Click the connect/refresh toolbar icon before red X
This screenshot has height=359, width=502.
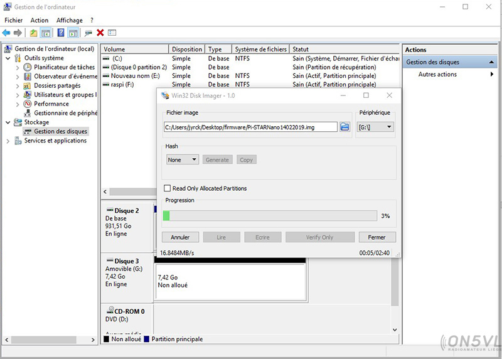pyautogui.click(x=88, y=33)
